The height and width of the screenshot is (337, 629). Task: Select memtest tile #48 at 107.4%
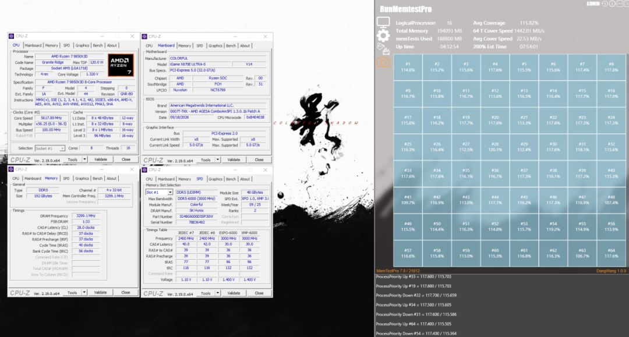tap(612, 200)
